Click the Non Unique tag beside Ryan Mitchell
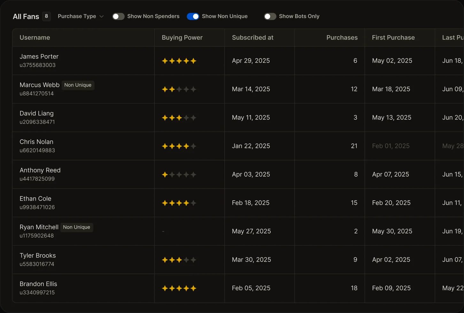The height and width of the screenshot is (313, 464). pos(77,227)
